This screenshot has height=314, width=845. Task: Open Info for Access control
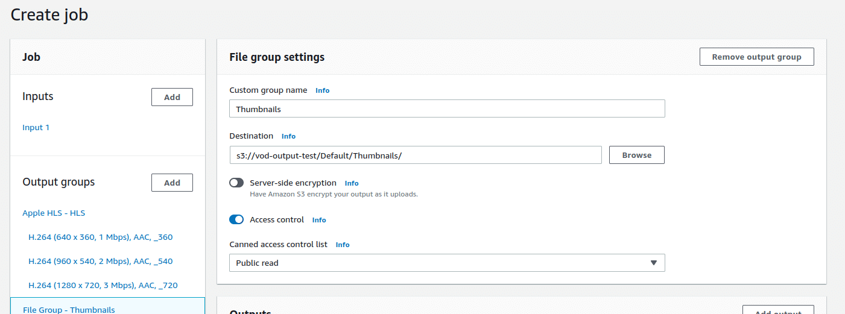click(x=318, y=220)
